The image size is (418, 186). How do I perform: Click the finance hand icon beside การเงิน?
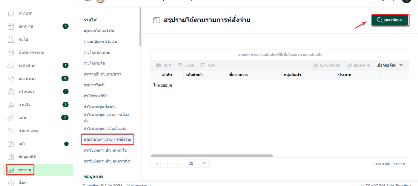(11, 104)
